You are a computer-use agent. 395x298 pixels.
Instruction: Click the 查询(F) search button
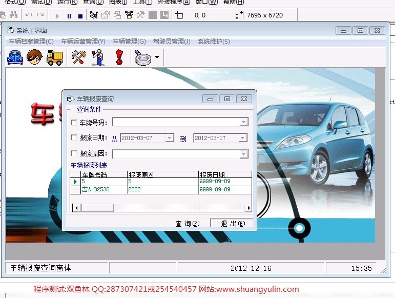188,224
